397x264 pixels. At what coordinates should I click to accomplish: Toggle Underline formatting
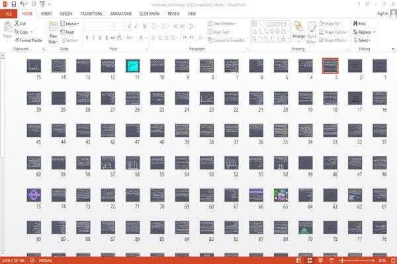point(100,38)
